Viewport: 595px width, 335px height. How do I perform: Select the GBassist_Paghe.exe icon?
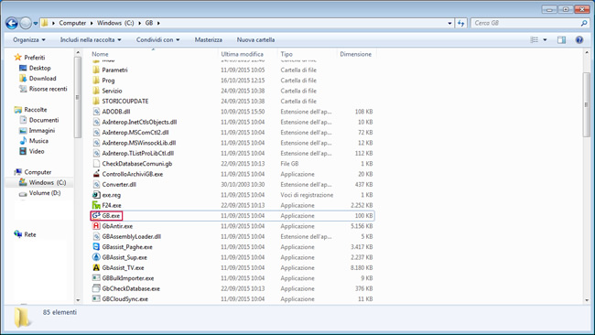click(x=96, y=247)
